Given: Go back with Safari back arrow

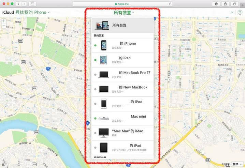Looking at the screenshot, I should pos(18,4).
